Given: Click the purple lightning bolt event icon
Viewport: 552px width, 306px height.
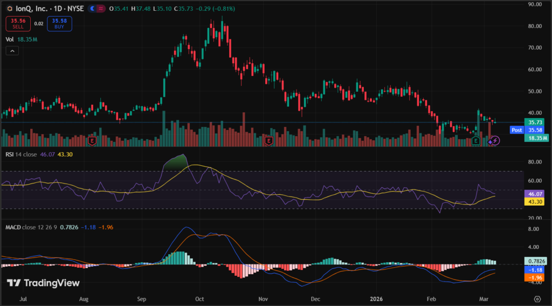Looking at the screenshot, I should pos(495,140).
